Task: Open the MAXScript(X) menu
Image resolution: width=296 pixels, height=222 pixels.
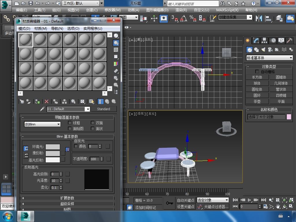Action: (227, 10)
